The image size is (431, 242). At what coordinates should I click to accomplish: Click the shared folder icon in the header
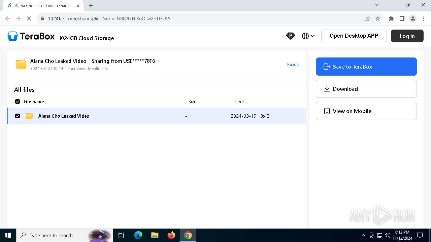(x=21, y=64)
